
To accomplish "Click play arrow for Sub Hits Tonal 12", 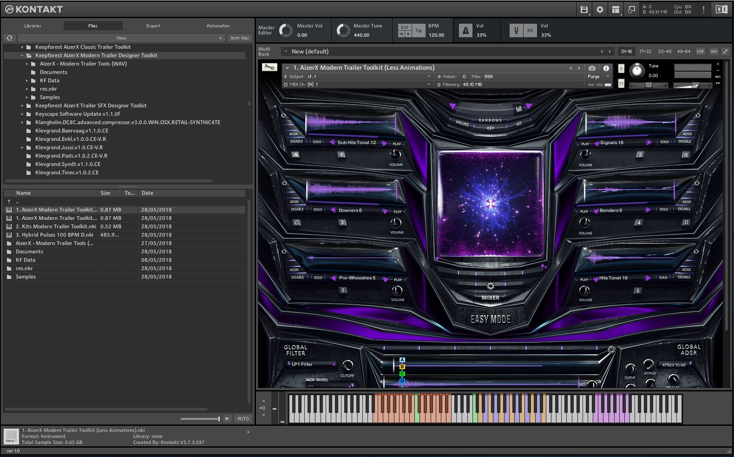I will coord(384,143).
